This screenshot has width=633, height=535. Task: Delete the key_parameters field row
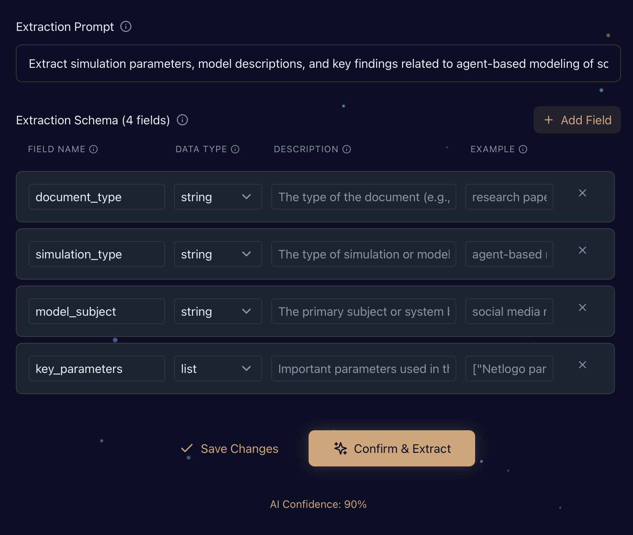click(x=582, y=365)
